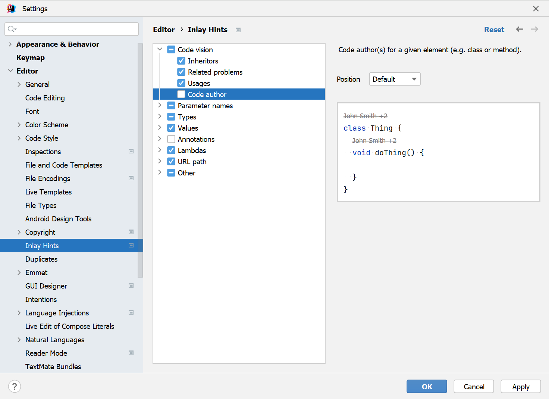
Task: Click the project-level icon next to Reader Mode
Action: pos(131,353)
